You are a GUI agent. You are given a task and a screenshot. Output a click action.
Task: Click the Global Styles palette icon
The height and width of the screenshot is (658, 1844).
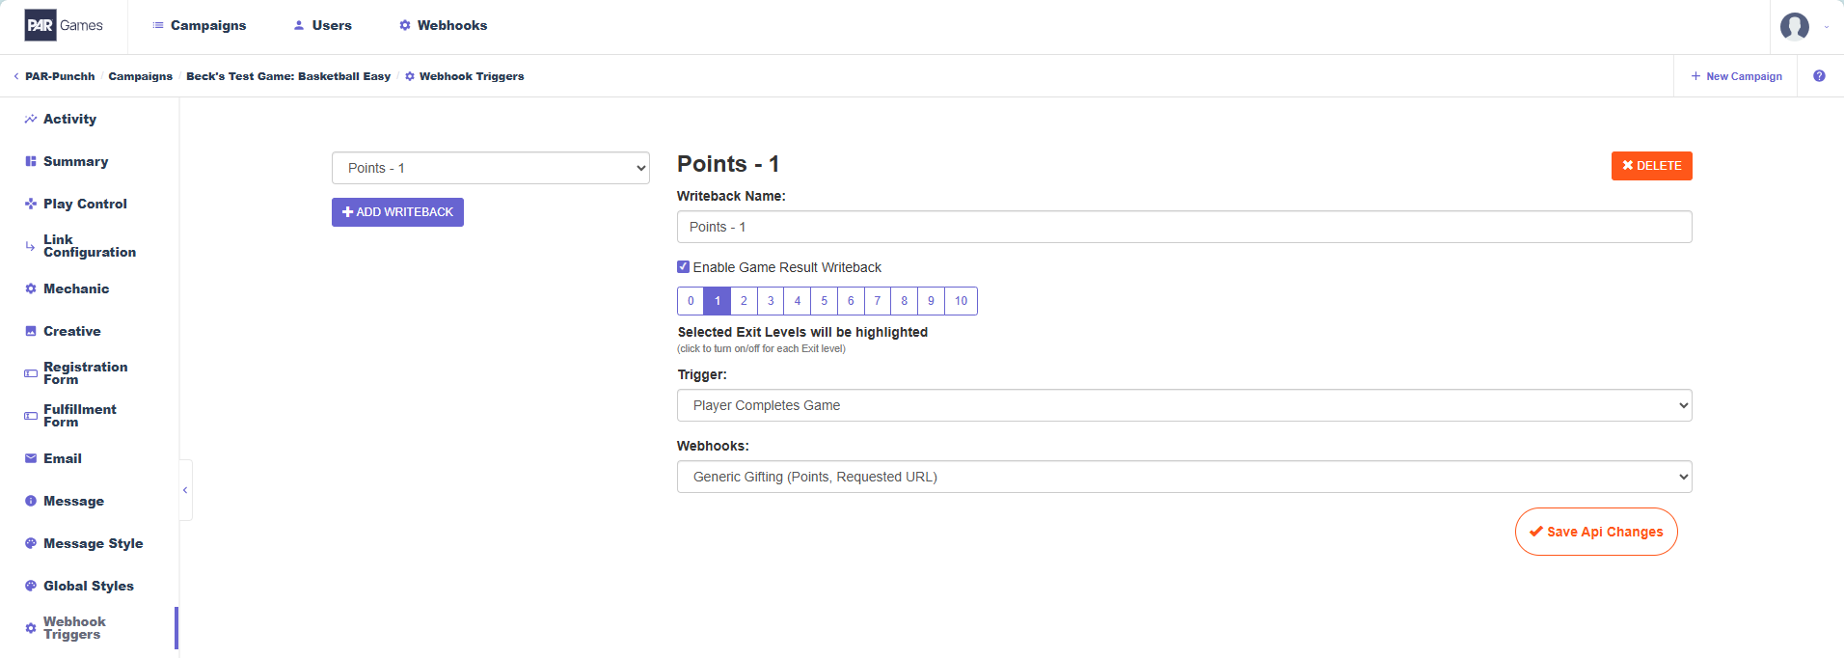[x=31, y=586]
